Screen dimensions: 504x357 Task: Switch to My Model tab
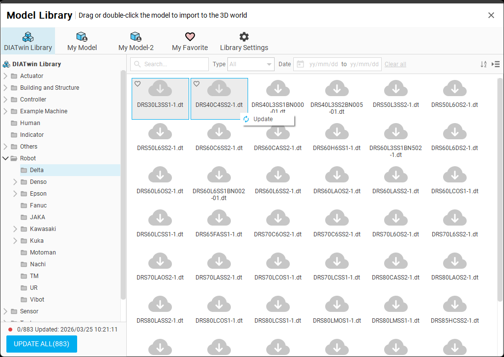(82, 41)
